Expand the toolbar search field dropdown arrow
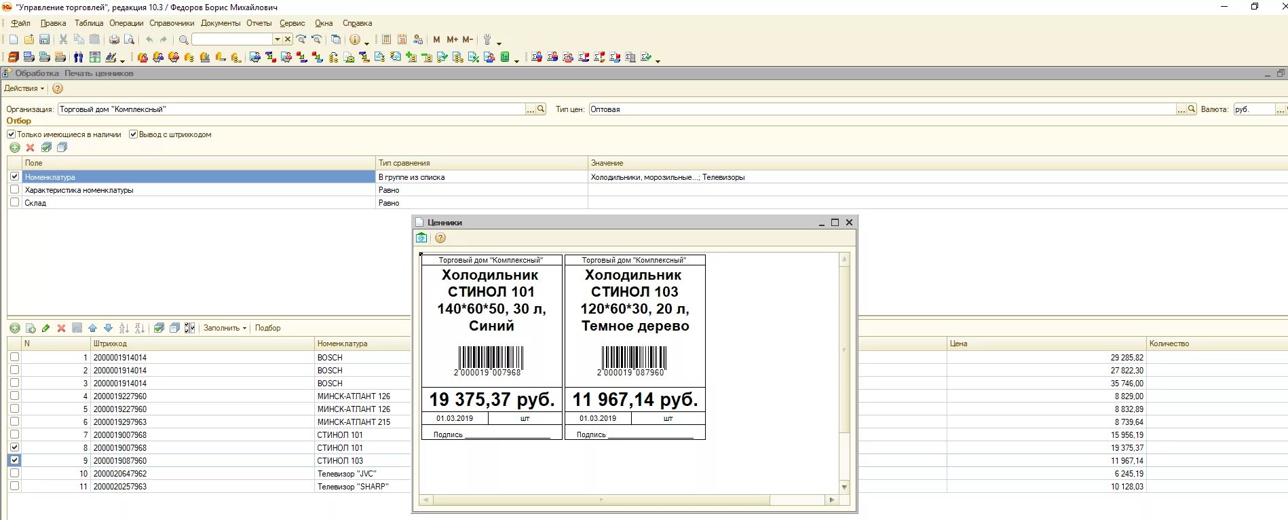Viewport: 1288px width, 520px height. 277,40
